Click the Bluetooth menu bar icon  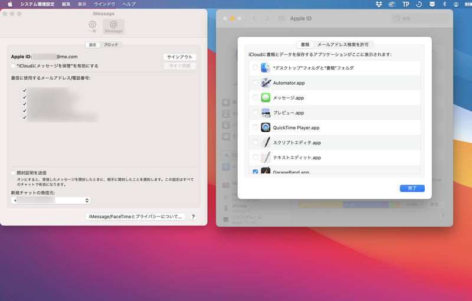[x=444, y=4]
